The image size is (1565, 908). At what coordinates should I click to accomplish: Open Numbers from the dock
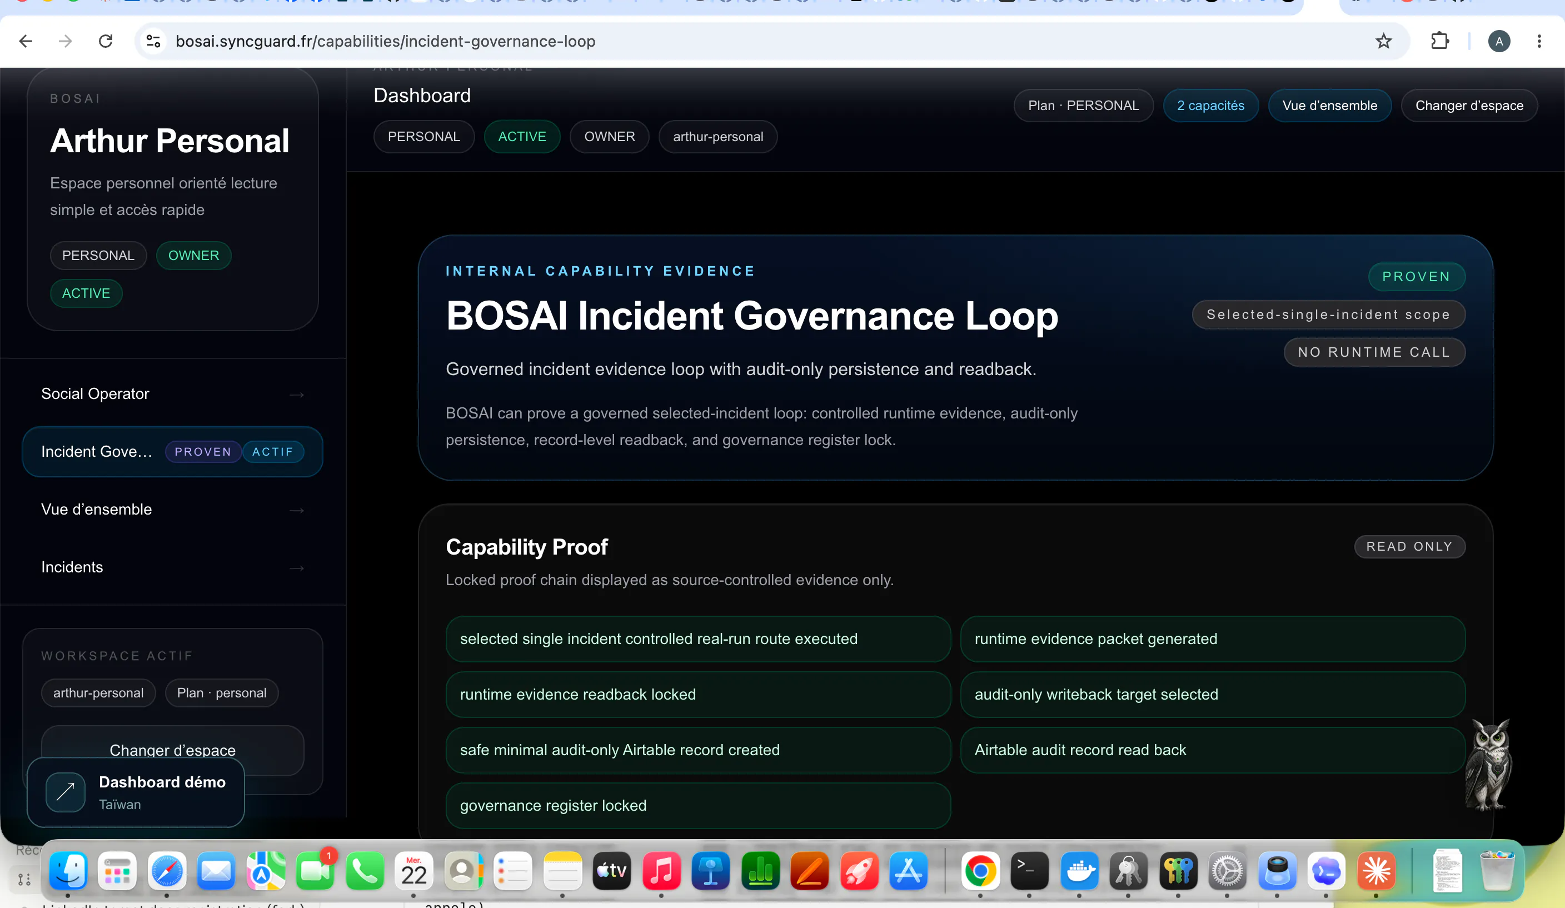pos(760,871)
